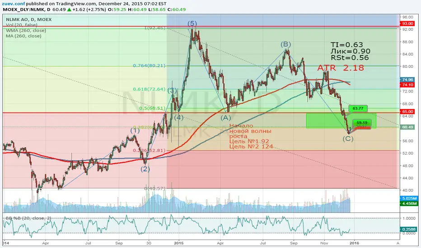The width and height of the screenshot is (421, 248).
Task: Select the Цель №1 92 target text
Action: (249, 141)
